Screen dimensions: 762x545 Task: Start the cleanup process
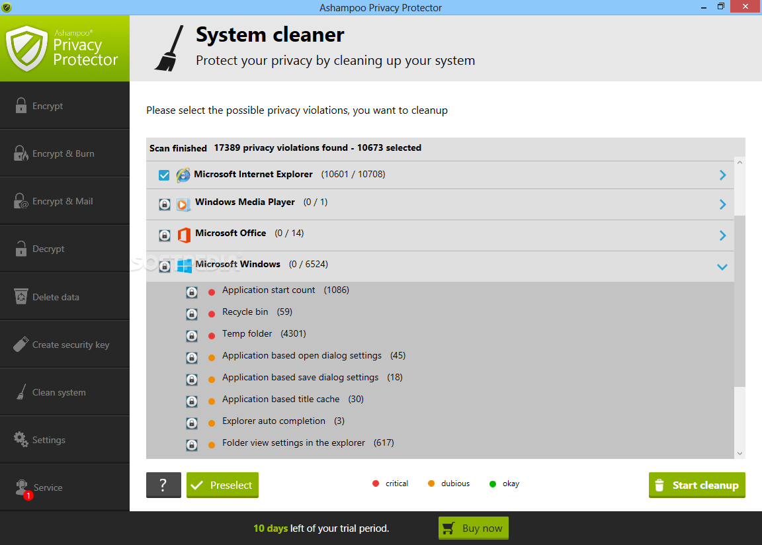697,485
